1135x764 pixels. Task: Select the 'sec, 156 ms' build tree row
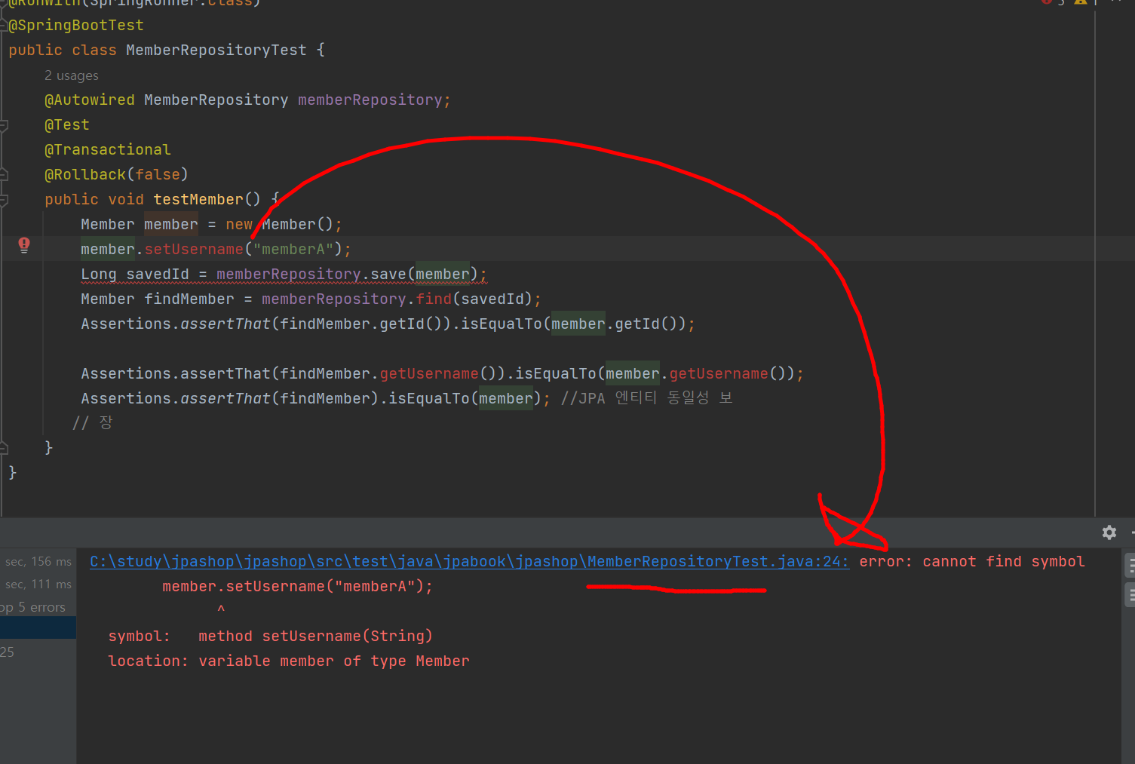38,562
